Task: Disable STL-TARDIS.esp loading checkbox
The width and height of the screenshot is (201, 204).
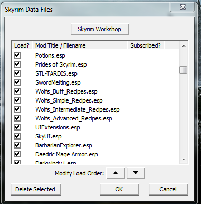Action: point(17,73)
